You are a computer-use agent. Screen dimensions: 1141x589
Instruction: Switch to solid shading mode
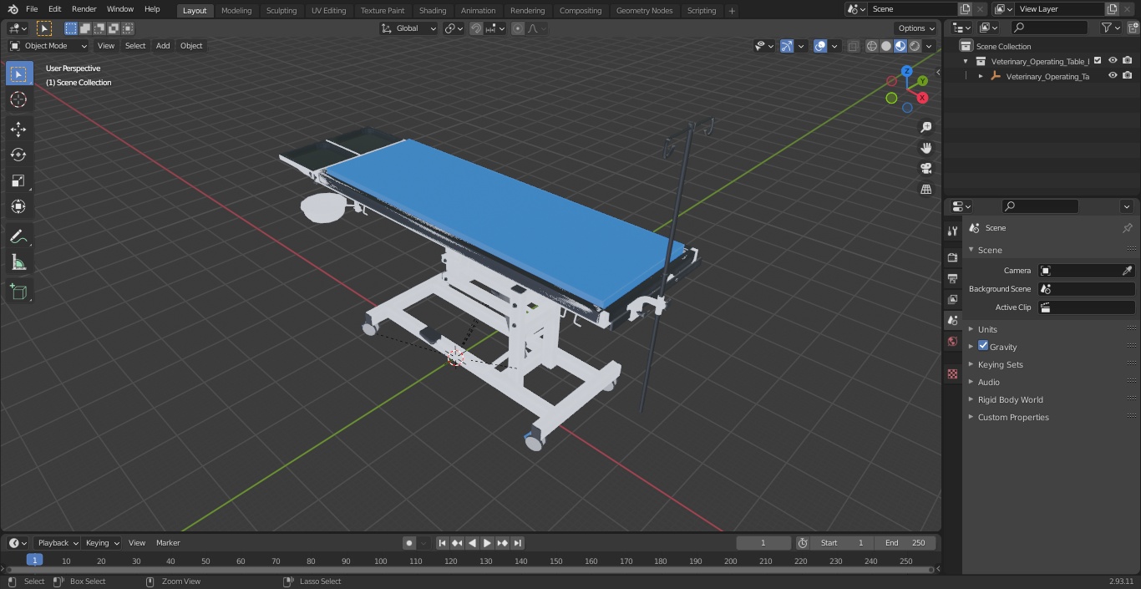click(886, 46)
